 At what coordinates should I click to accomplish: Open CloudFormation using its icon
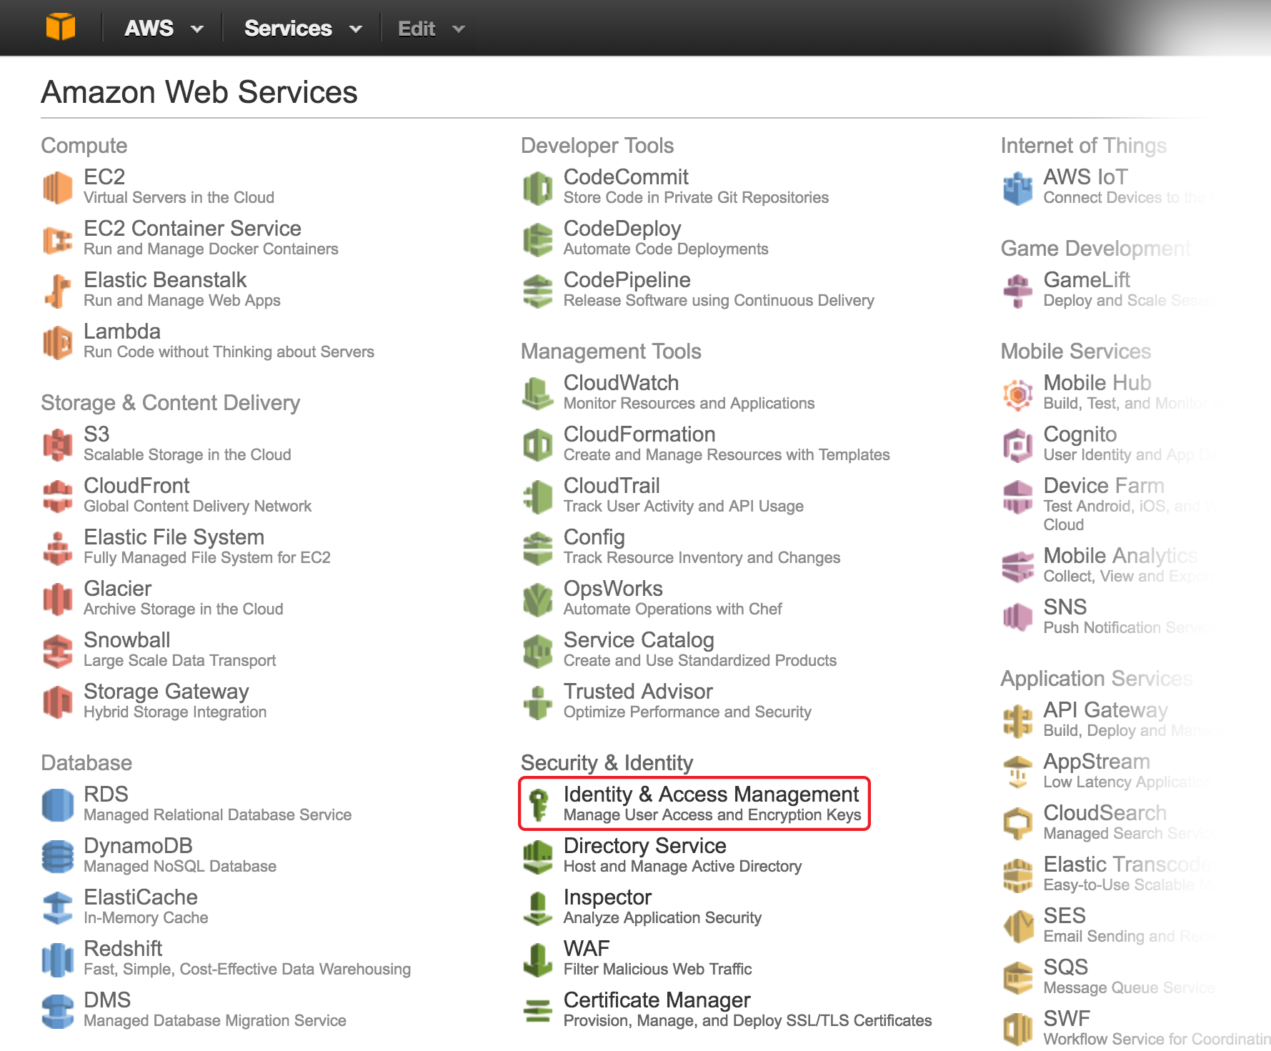coord(537,444)
